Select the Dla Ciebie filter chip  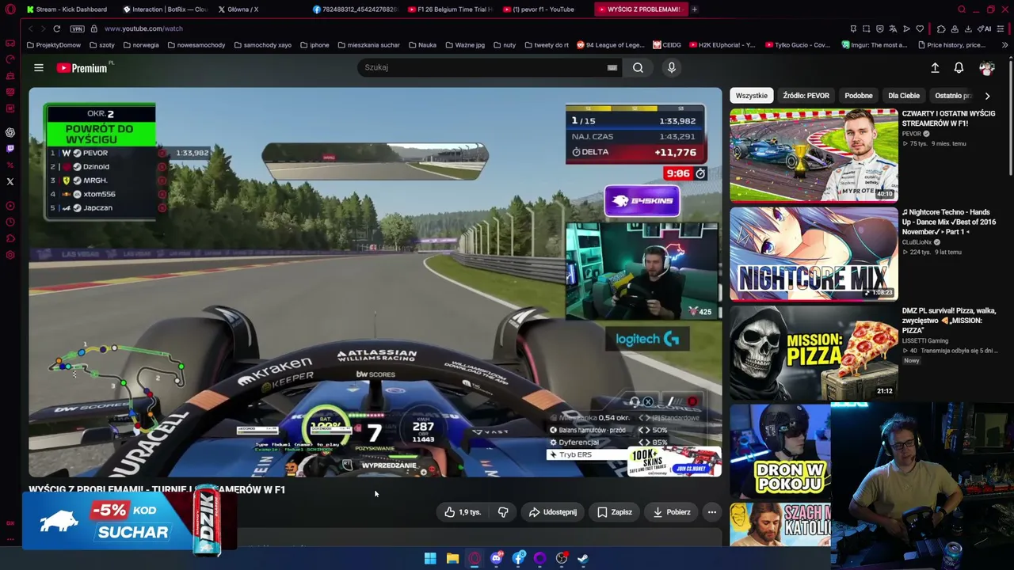pyautogui.click(x=904, y=96)
